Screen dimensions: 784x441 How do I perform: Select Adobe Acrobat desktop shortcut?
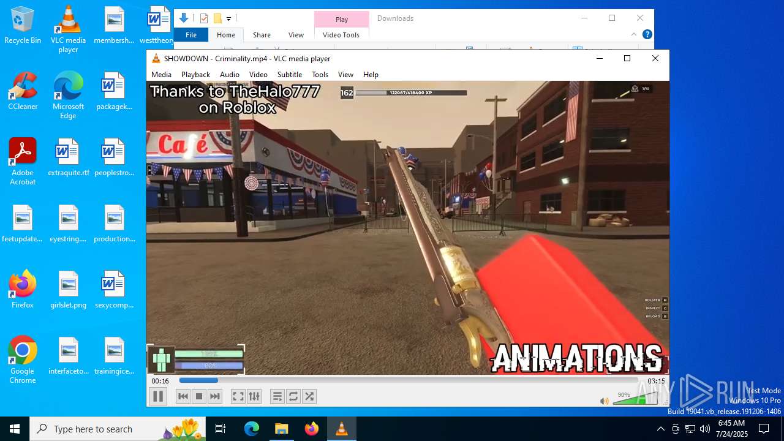(x=23, y=162)
